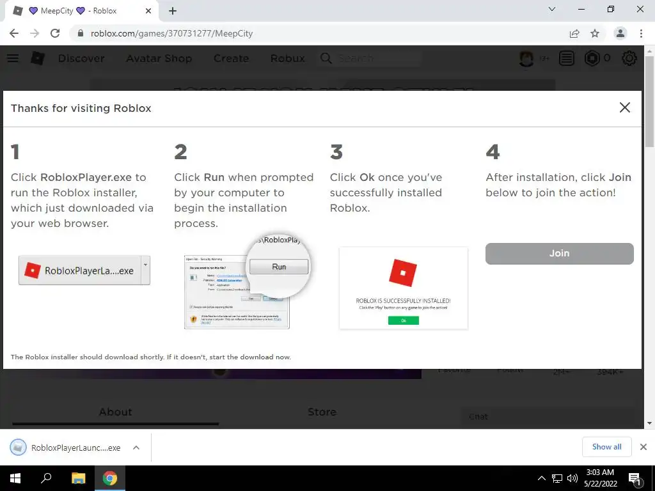The height and width of the screenshot is (491, 655).
Task: Open the Windows Start menu
Action: (x=15, y=478)
